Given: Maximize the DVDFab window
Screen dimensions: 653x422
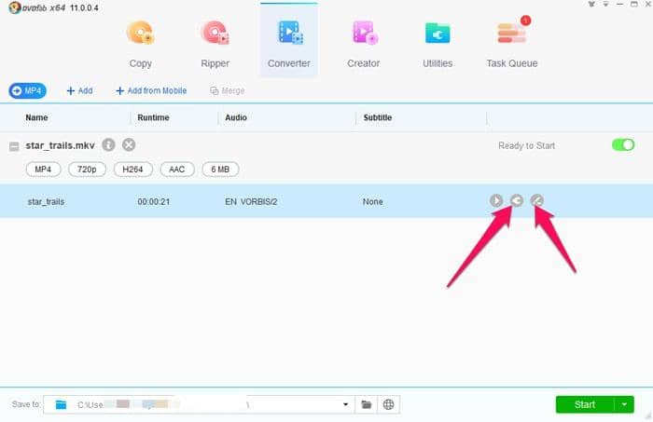Looking at the screenshot, I should pyautogui.click(x=633, y=4).
